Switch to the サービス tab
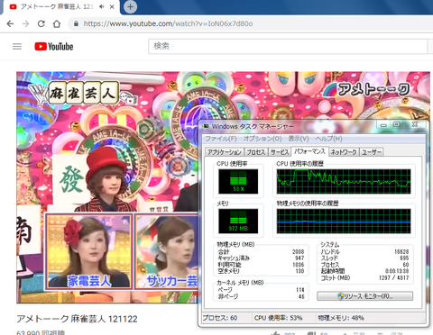 coord(280,152)
